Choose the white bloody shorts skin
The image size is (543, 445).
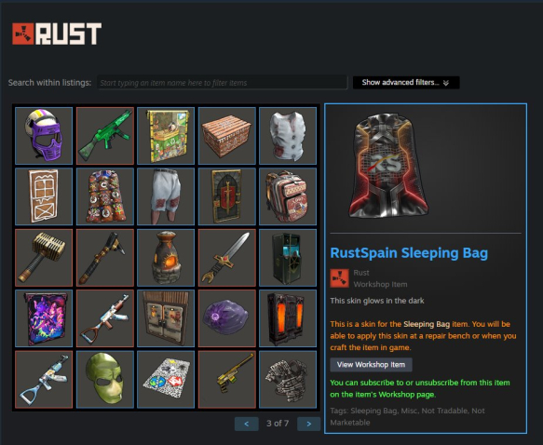click(x=166, y=196)
